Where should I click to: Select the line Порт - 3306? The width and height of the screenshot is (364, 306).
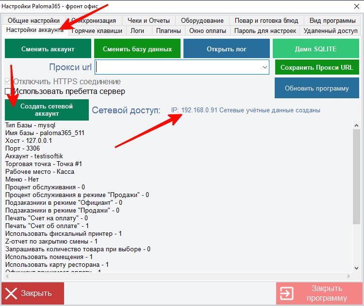point(22,148)
